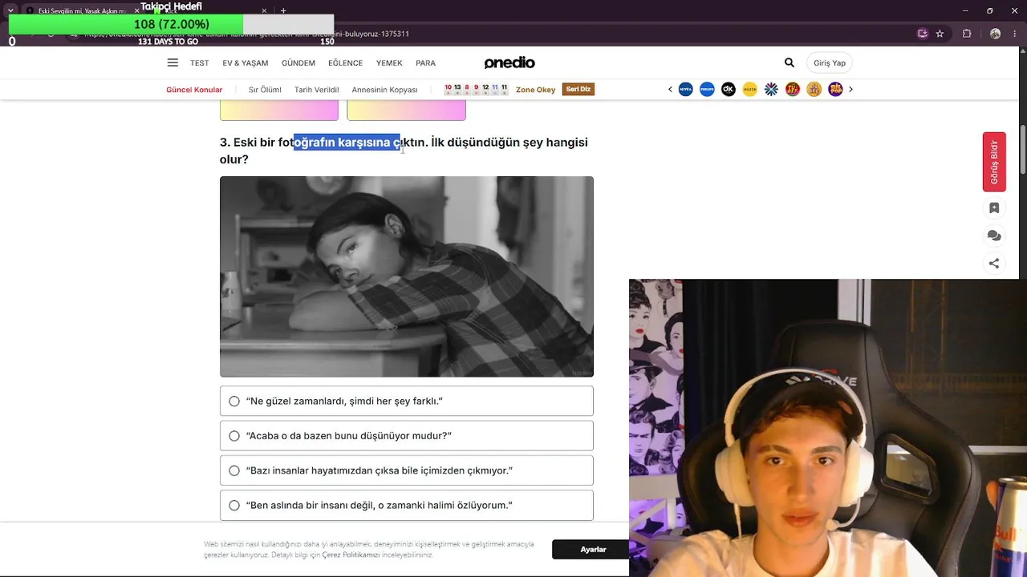Open the Chrome three-dot menu
Screen dimensions: 1027x577
(x=1017, y=34)
